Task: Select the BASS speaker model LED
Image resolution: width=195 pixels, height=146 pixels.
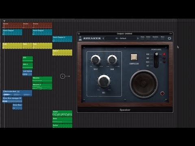Action: tap(164, 62)
